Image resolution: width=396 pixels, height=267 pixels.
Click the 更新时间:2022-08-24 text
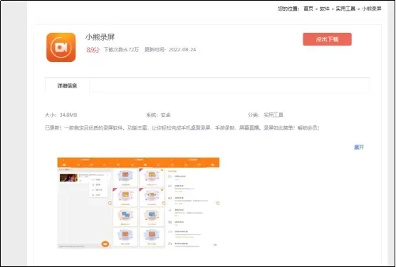click(x=170, y=49)
